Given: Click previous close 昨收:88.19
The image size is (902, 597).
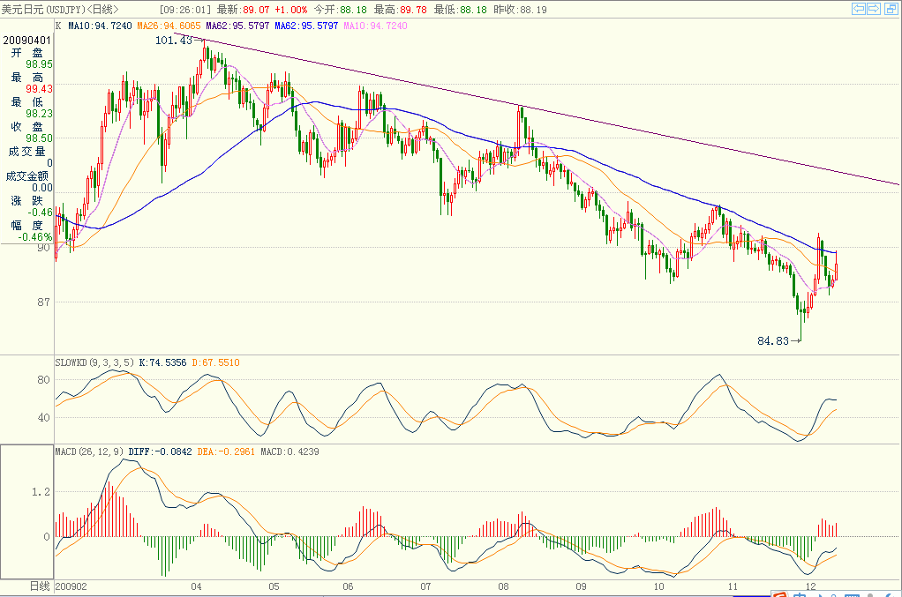Looking at the screenshot, I should pos(520,10).
